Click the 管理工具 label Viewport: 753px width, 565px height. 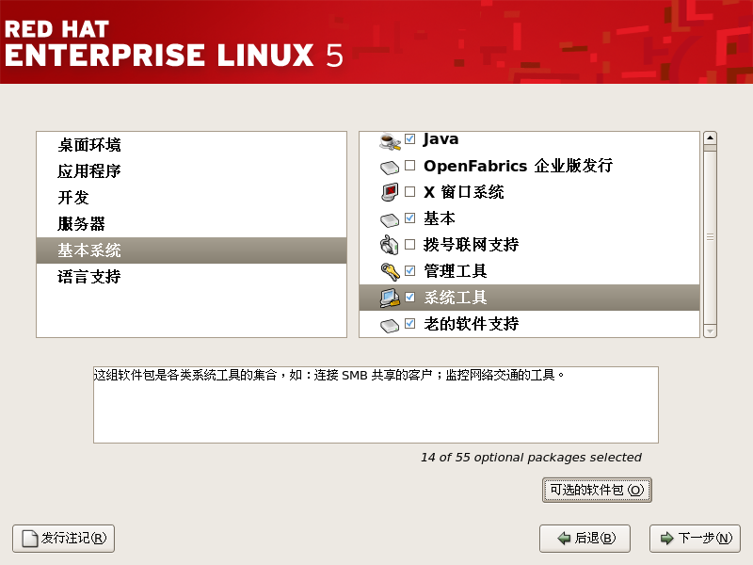(456, 271)
